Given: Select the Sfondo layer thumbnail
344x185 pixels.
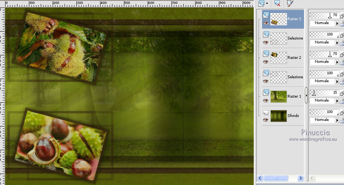Looking at the screenshot, I should pos(279,116).
